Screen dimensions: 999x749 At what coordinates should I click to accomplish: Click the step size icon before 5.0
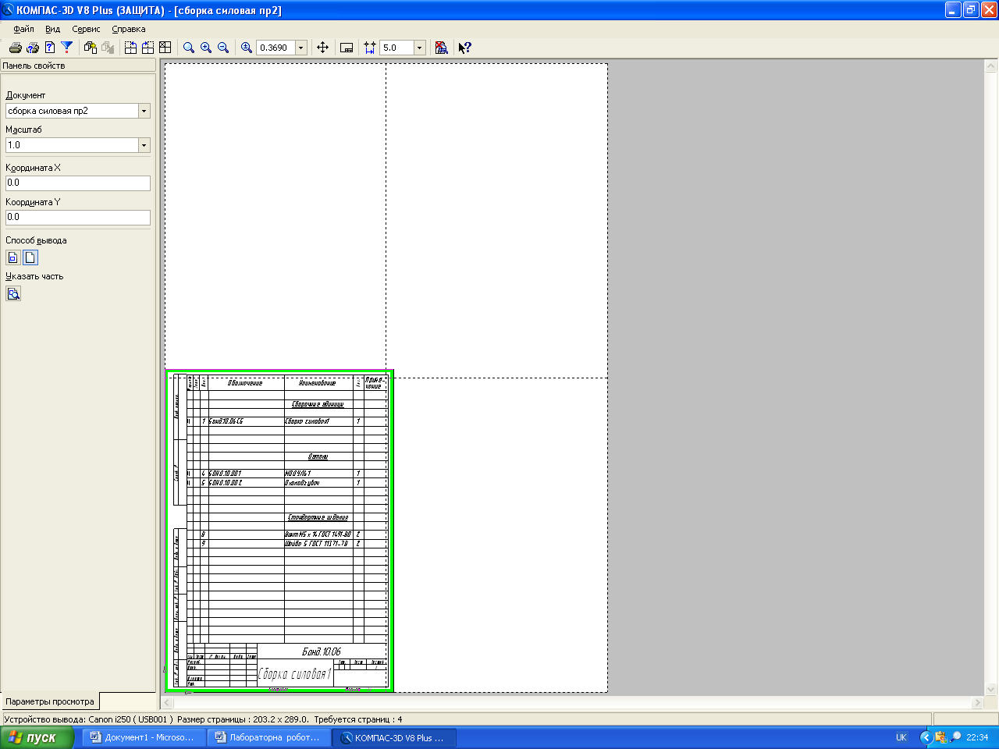click(370, 48)
